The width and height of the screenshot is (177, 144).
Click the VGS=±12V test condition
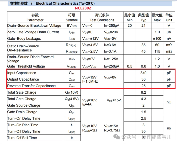coord(90,39)
